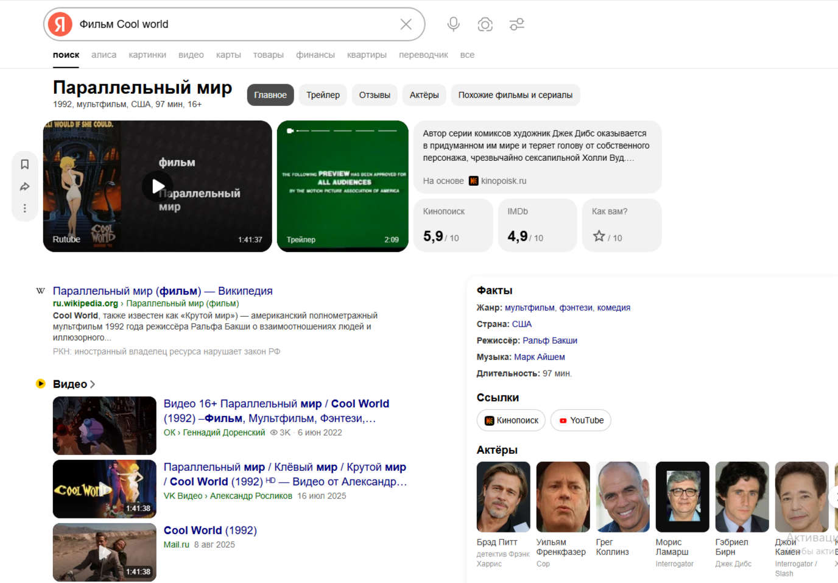Open the Mail.ru video thumbnail
This screenshot has height=583, width=838.
tap(105, 553)
